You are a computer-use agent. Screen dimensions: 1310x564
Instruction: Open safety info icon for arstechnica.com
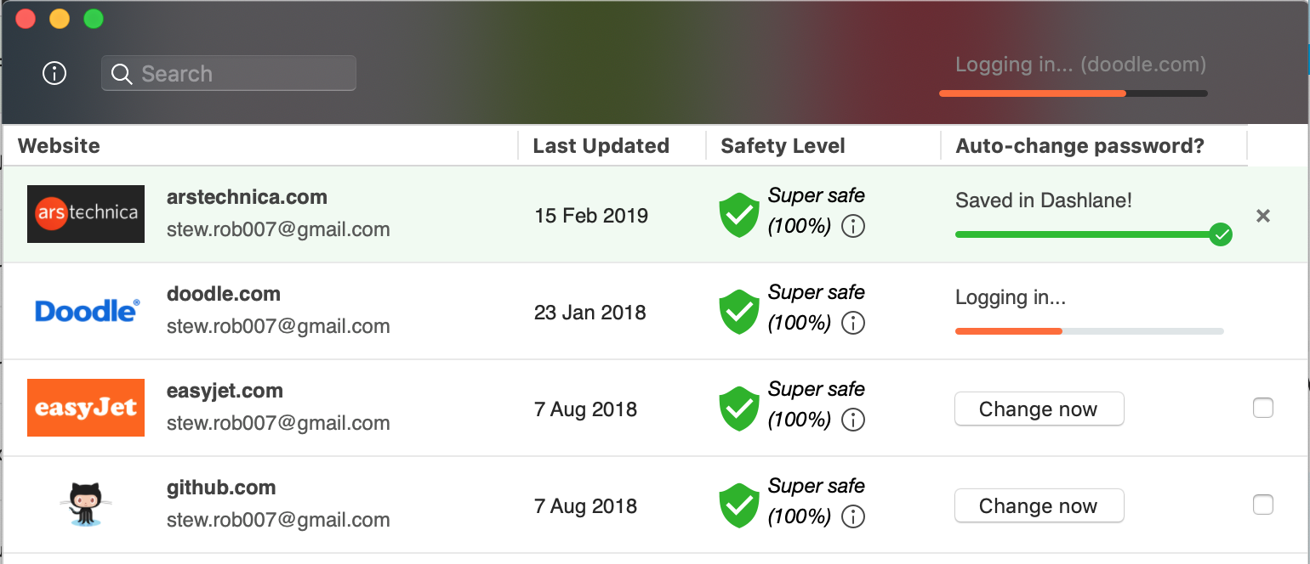click(x=852, y=227)
